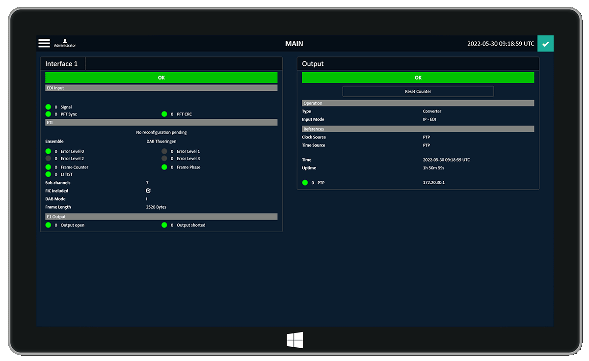Click the green Signal status indicator
This screenshot has height=361, width=589.
(x=48, y=107)
